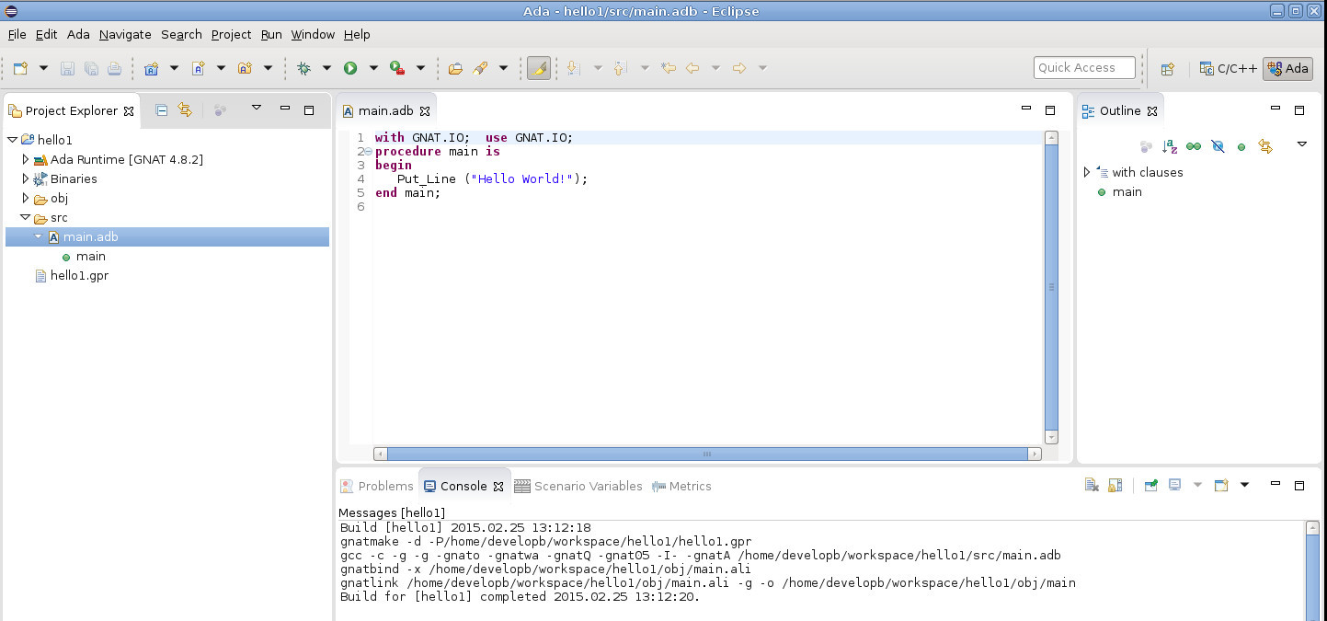Expand the Ada Runtime [GNAT 4.8.2] node
The width and height of the screenshot is (1327, 621).
(26, 159)
